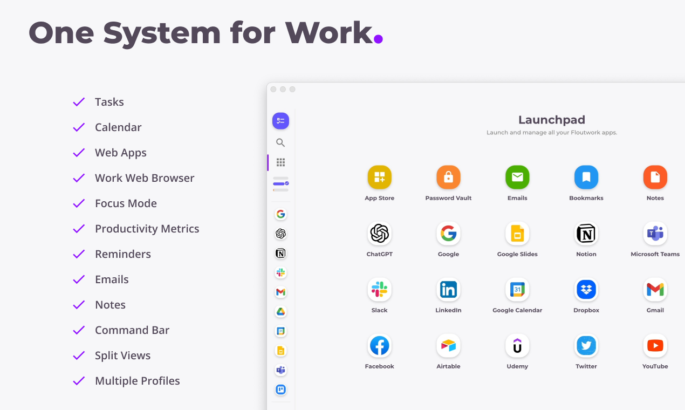685x410 pixels.
Task: Click the 'Calendar' feature list item
Action: click(118, 127)
